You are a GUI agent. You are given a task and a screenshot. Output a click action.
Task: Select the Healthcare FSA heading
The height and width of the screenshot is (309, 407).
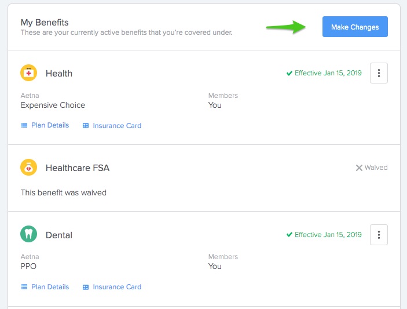click(x=78, y=168)
